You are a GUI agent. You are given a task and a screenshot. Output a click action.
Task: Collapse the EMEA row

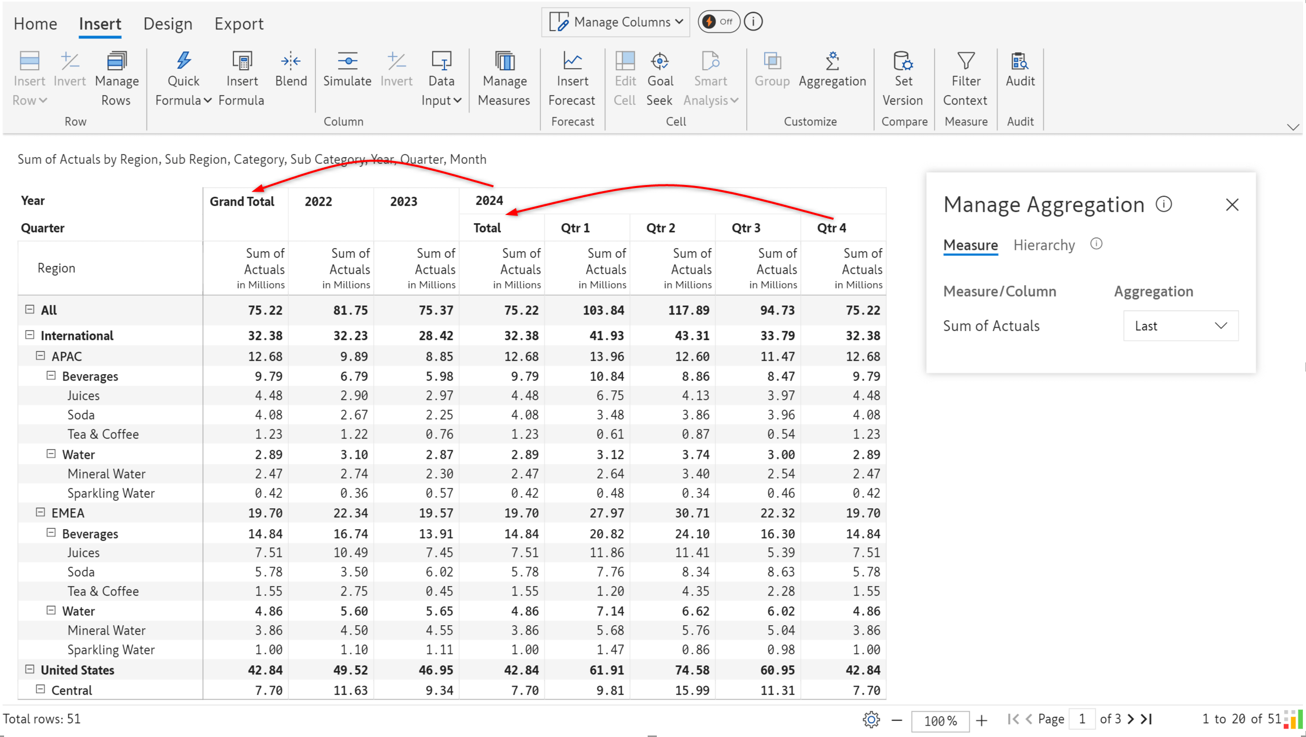pos(40,512)
